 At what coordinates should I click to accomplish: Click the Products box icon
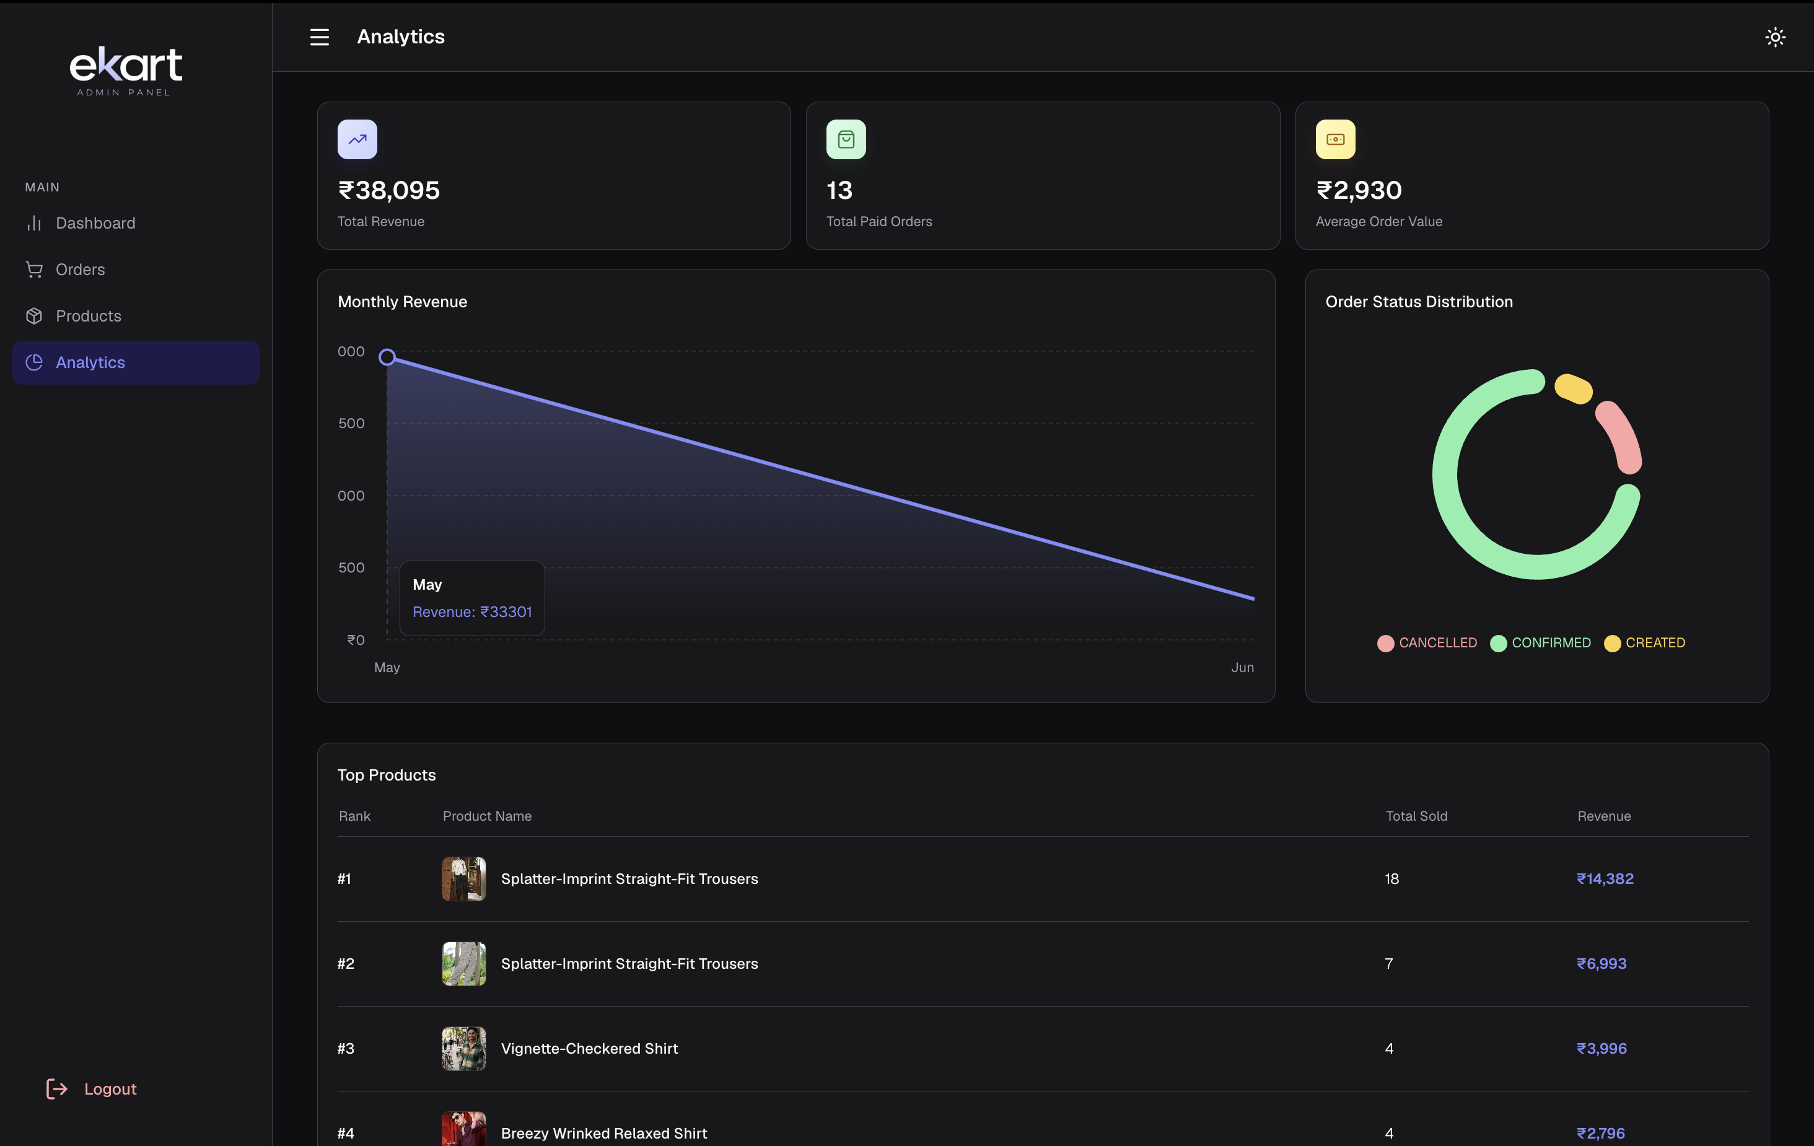tap(34, 316)
